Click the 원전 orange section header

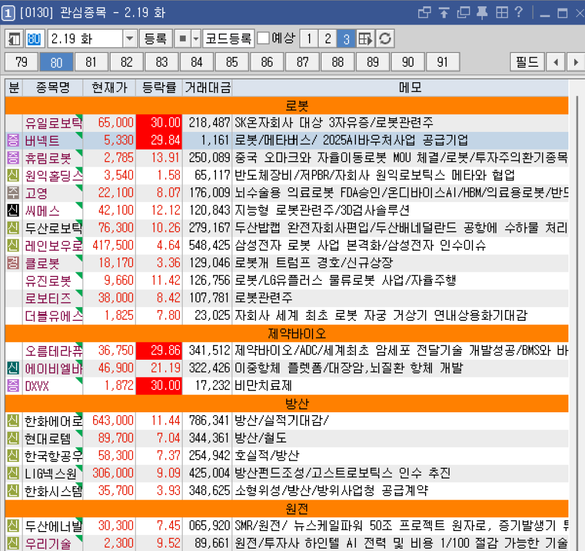coord(287,509)
